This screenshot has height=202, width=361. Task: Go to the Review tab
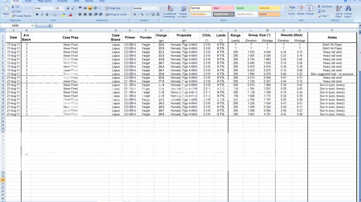[x=89, y=1]
